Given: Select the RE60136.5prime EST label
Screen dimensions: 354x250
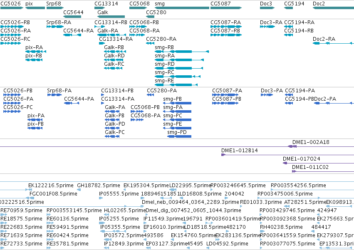Looking at the screenshot, I should pyautogui.click(x=67, y=219).
